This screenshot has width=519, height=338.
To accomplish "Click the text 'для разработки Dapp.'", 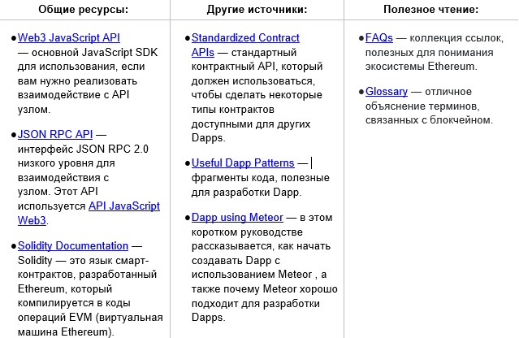I will [246, 192].
